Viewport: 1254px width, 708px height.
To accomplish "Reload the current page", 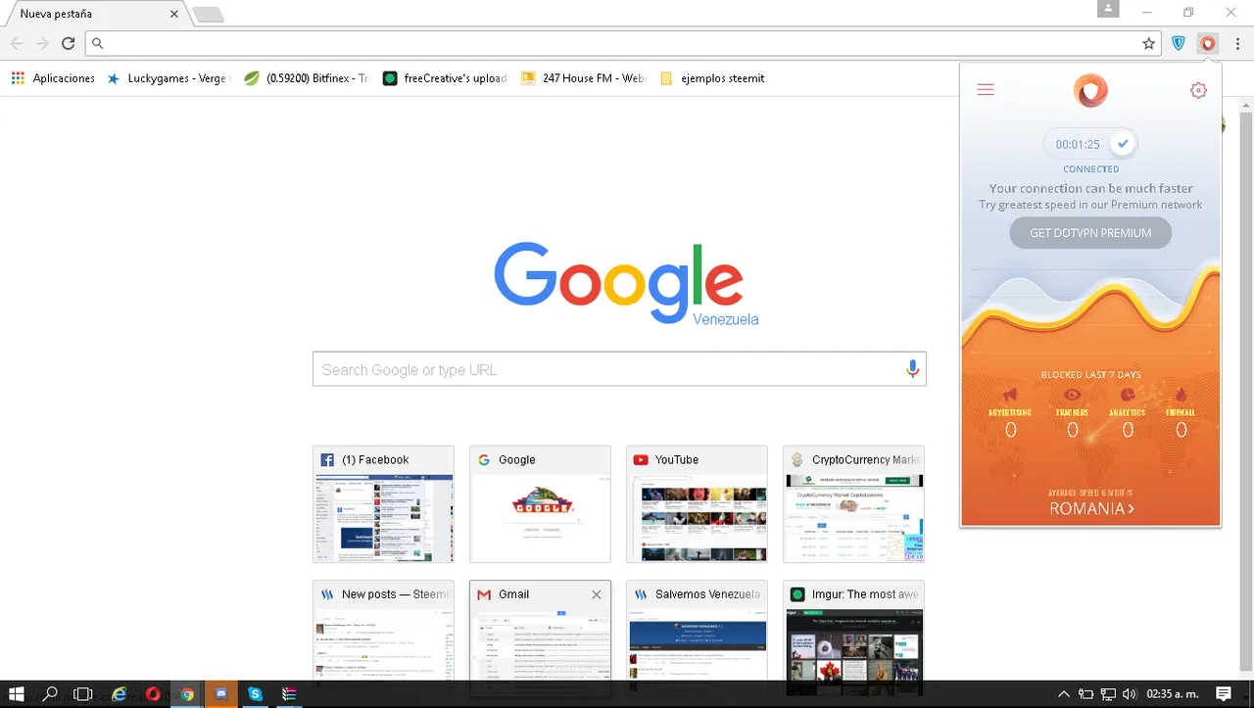I will pyautogui.click(x=68, y=43).
